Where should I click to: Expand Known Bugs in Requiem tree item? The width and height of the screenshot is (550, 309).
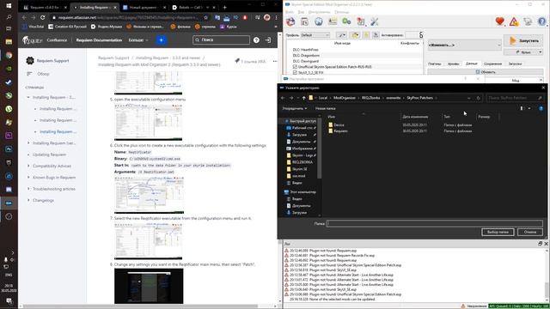tap(28, 178)
